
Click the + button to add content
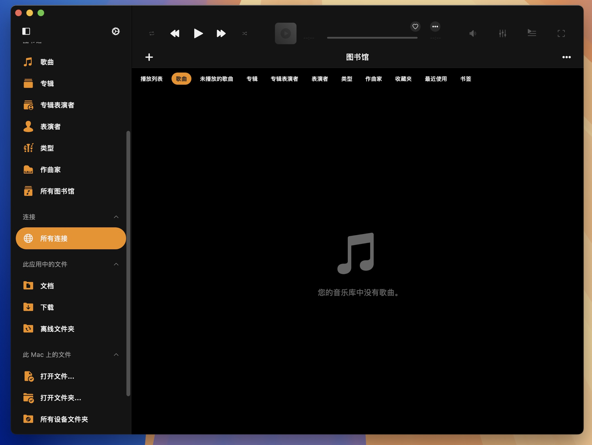pos(149,57)
